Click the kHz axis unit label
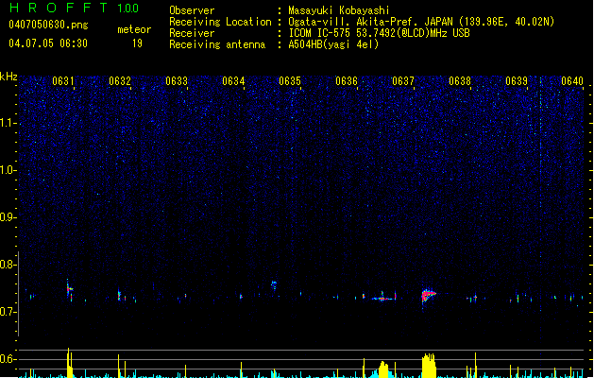Image resolution: width=594 pixels, height=378 pixels. pyautogui.click(x=8, y=77)
